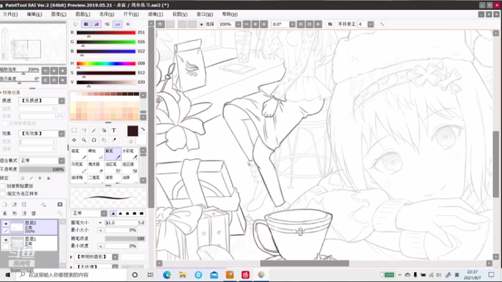Toggle lock transparent pixels icon

point(23,178)
